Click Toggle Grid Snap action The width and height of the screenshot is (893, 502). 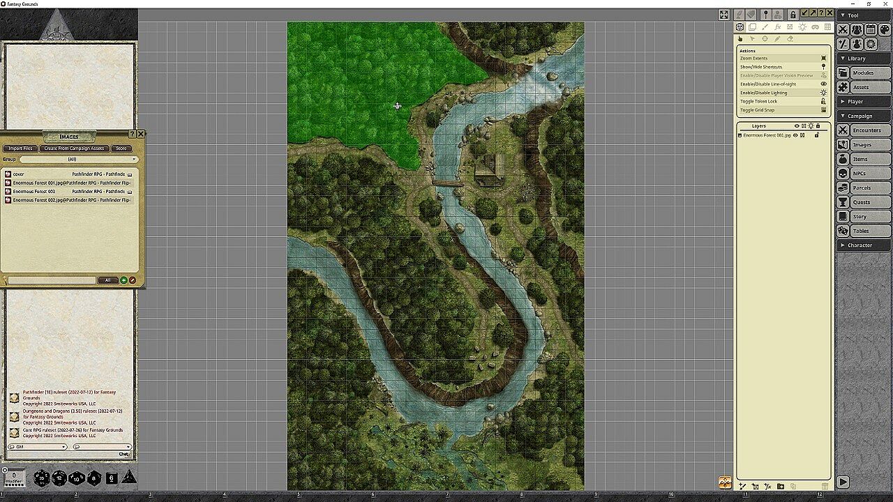[x=783, y=109]
